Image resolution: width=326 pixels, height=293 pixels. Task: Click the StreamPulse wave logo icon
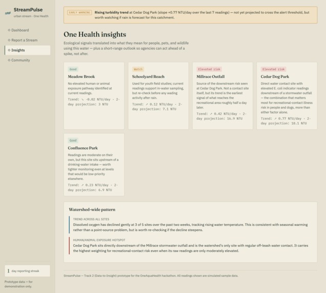point(8,13)
